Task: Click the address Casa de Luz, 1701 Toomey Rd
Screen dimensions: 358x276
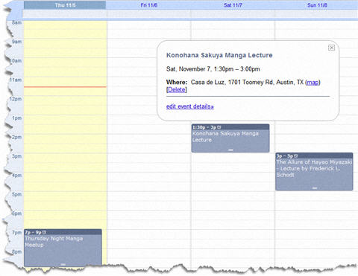Action: (x=232, y=82)
